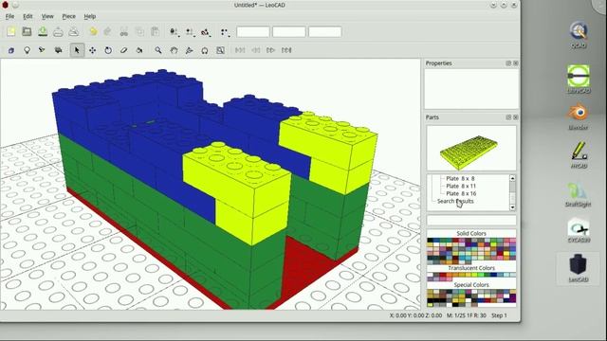The width and height of the screenshot is (607, 341).
Task: Click the parts search input field
Action: coord(471,220)
